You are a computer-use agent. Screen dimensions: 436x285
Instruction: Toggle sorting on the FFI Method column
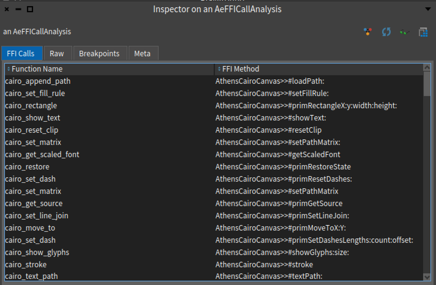(x=241, y=69)
